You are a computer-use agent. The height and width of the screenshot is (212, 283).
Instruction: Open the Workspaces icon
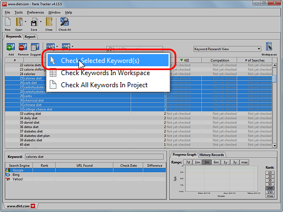click(x=269, y=46)
